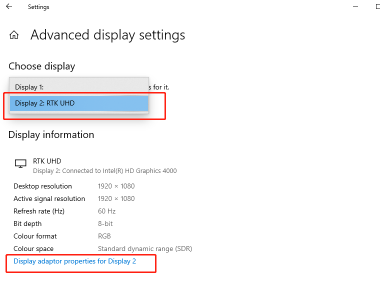Screen dimensions: 380x281
Task: Click the Advanced display settings heading
Action: click(107, 35)
